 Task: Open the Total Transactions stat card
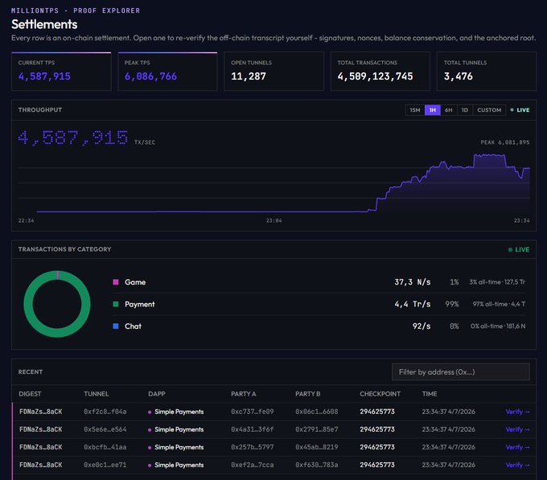pos(380,72)
